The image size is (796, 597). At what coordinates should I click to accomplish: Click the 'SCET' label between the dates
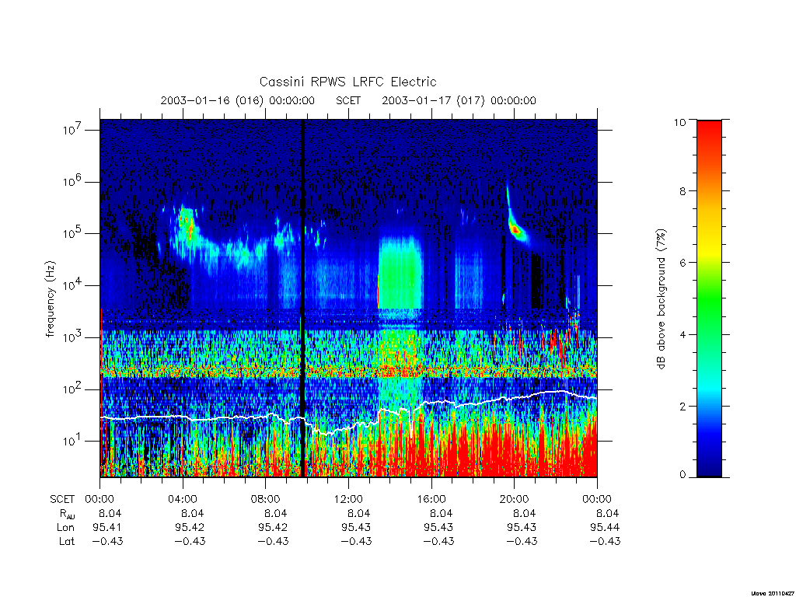click(x=348, y=100)
